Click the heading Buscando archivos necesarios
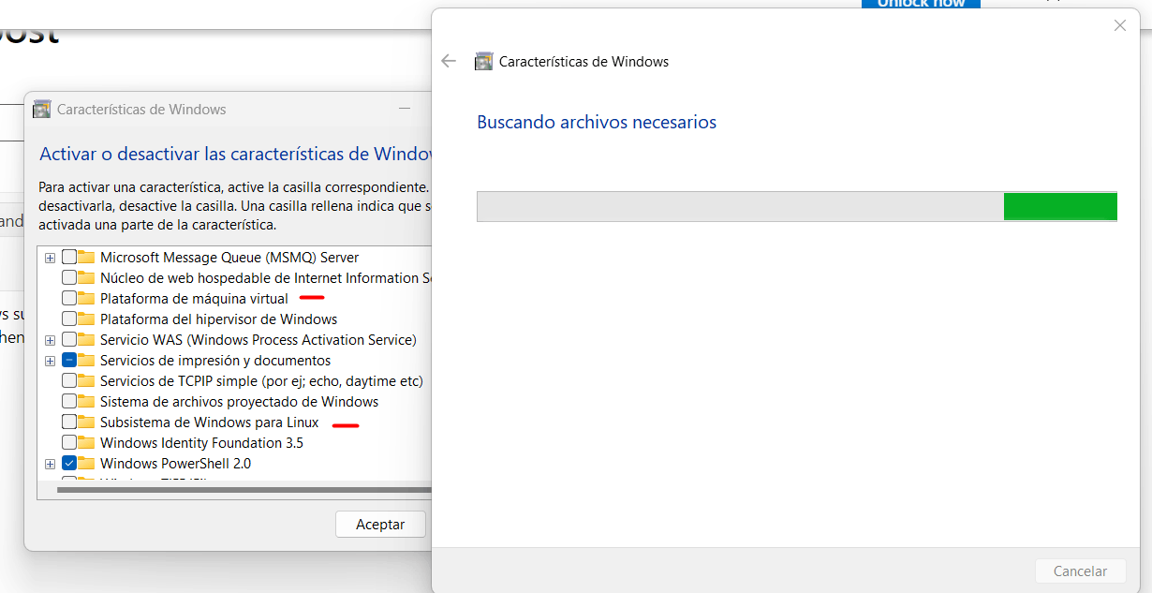1152x593 pixels. pyautogui.click(x=597, y=122)
